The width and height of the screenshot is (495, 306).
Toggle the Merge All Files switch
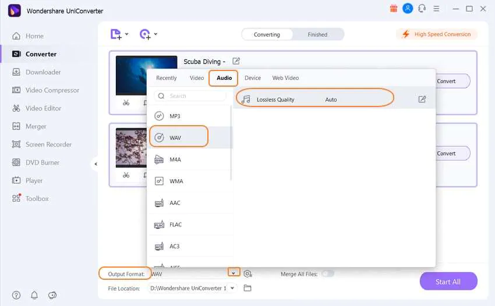pos(328,273)
